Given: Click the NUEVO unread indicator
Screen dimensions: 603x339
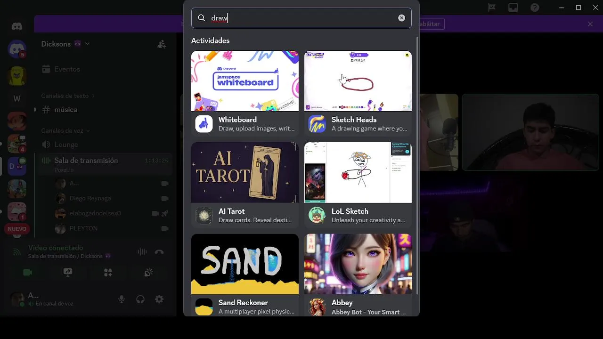Looking at the screenshot, I should pos(17,229).
